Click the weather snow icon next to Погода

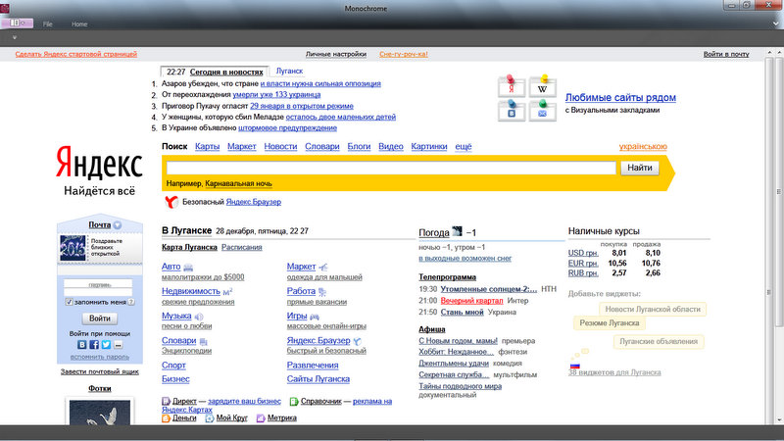tap(457, 231)
